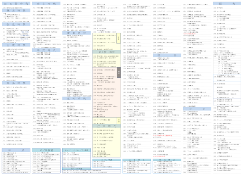The image size is (243, 175).
Task: Select the 室町時代 era heading
Action: click(76, 99)
